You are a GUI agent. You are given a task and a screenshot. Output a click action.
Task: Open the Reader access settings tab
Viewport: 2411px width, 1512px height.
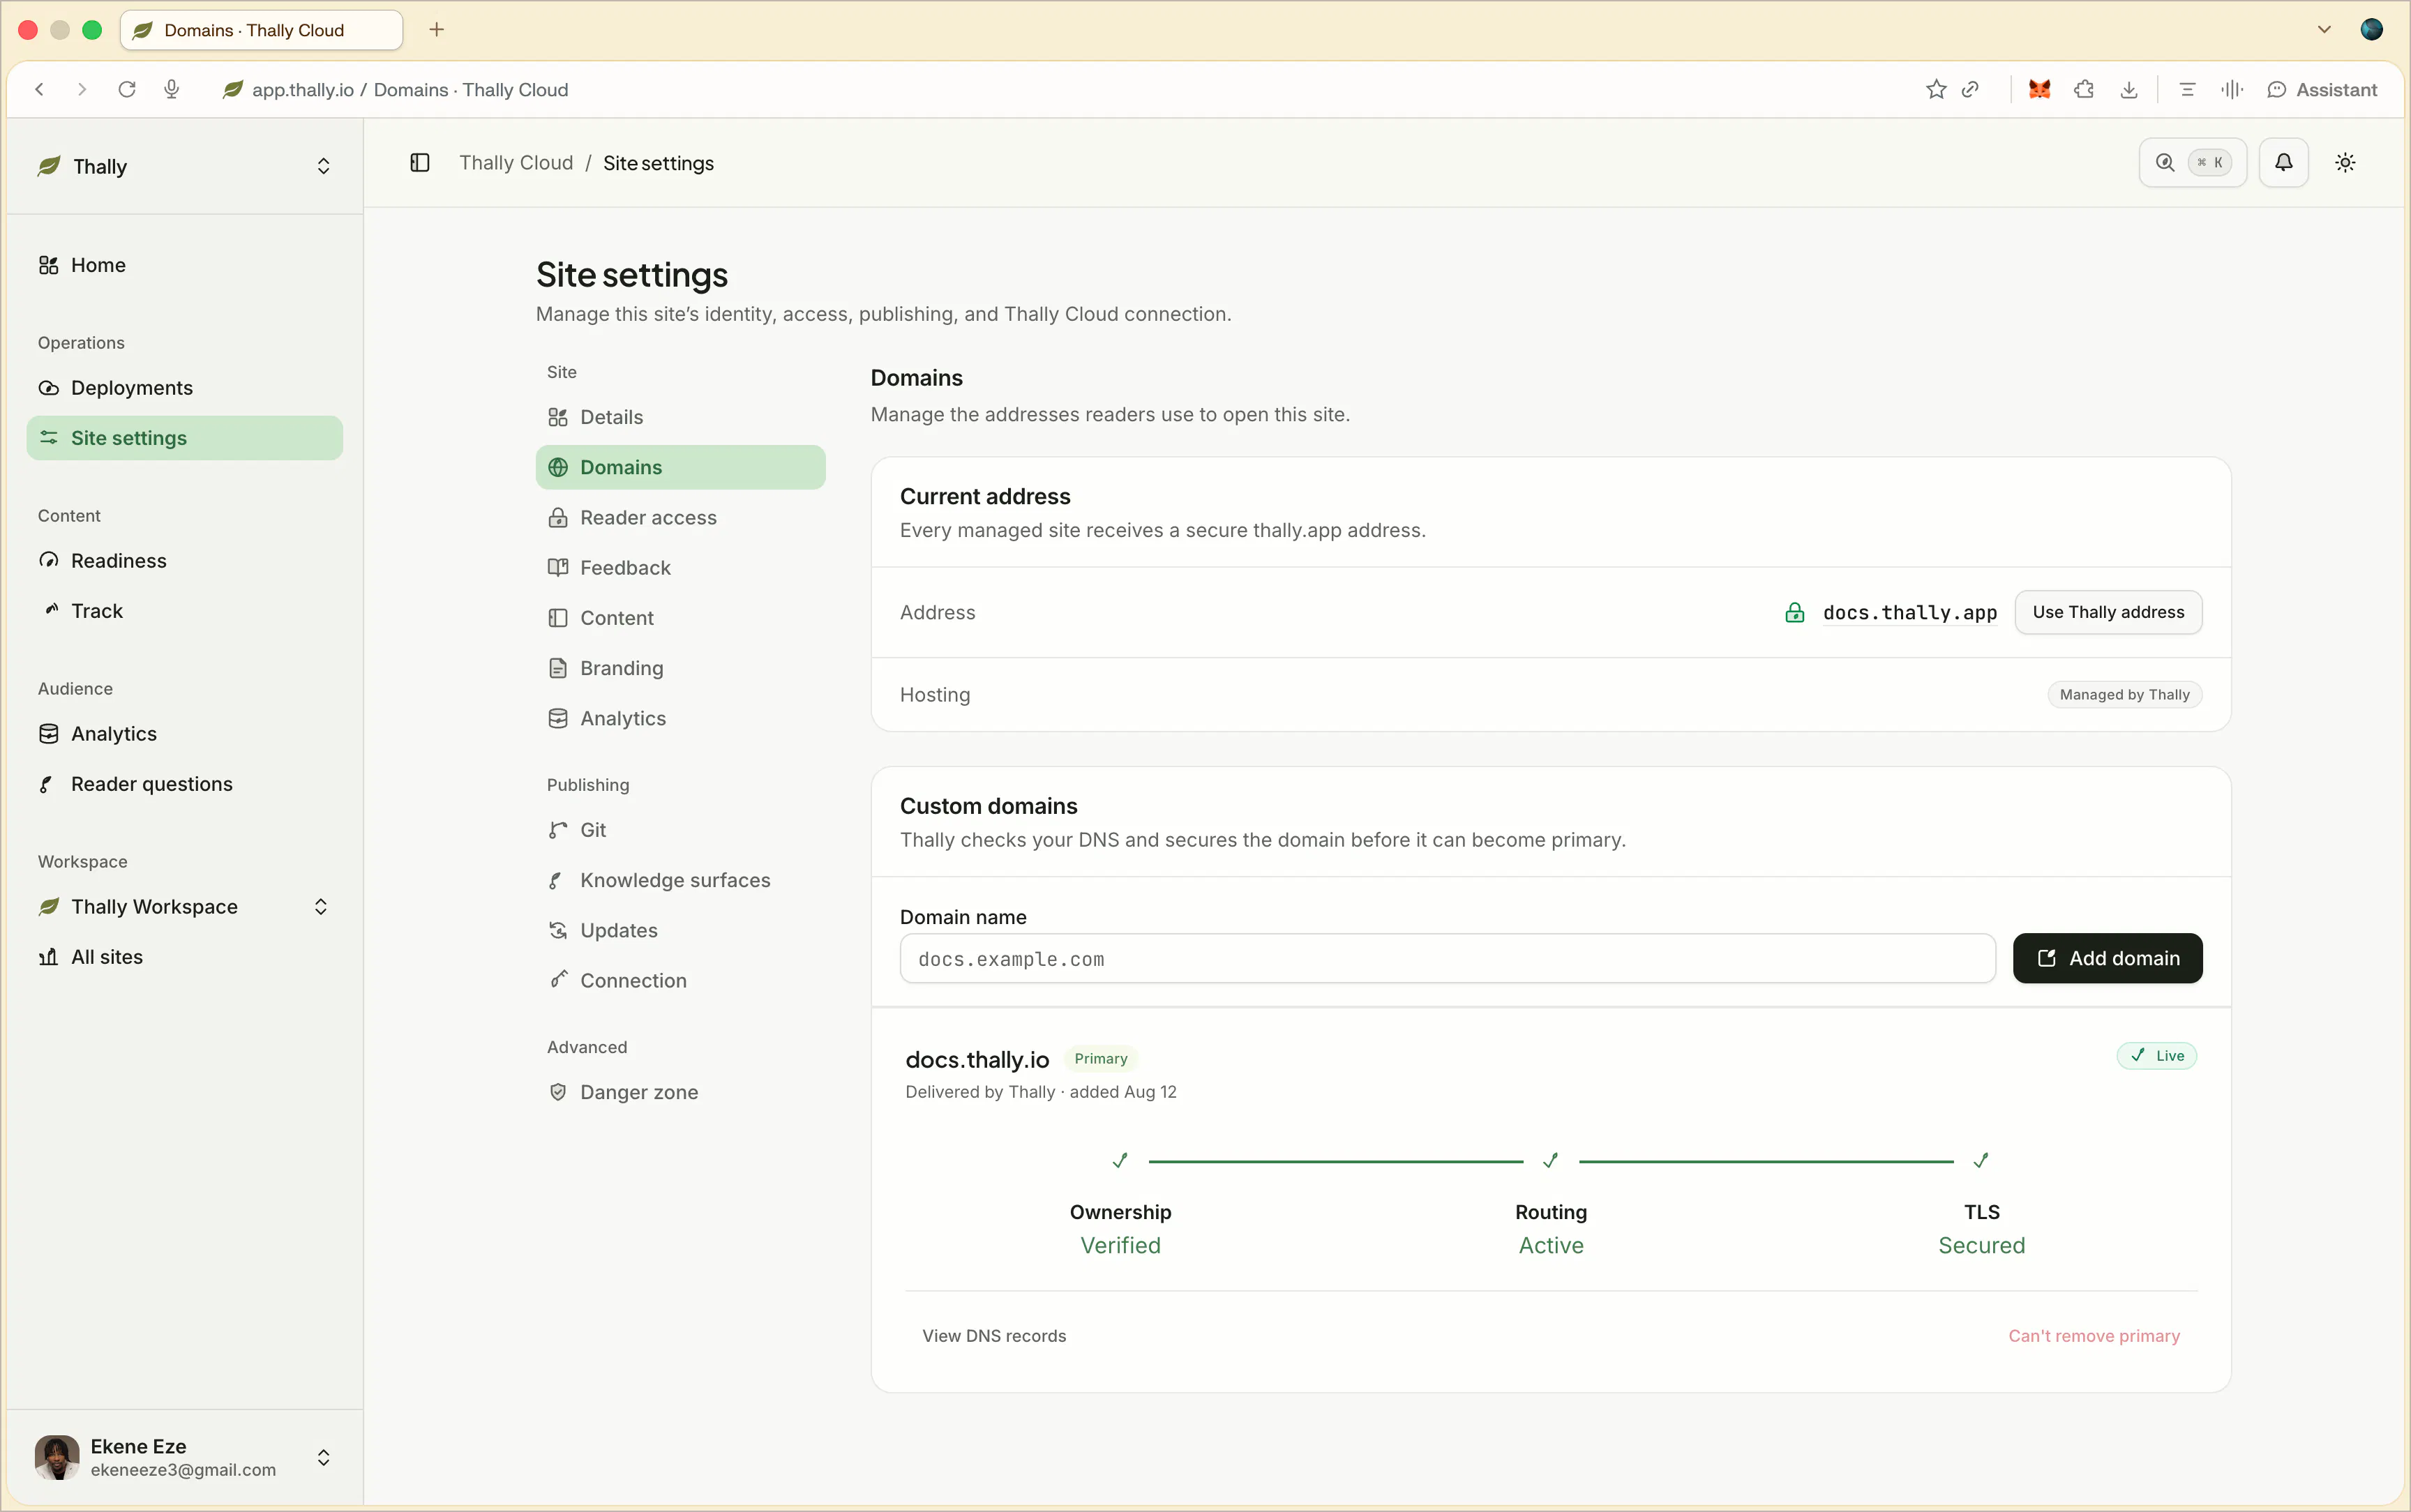pyautogui.click(x=681, y=518)
